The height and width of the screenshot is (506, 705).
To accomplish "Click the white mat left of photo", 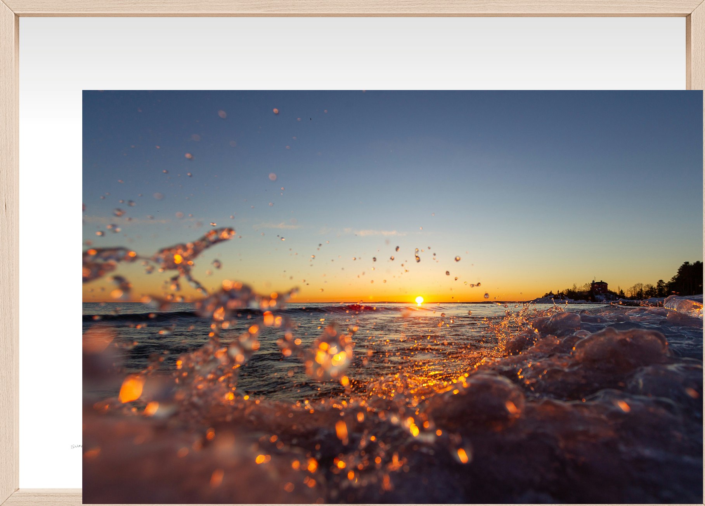I will click(50, 272).
